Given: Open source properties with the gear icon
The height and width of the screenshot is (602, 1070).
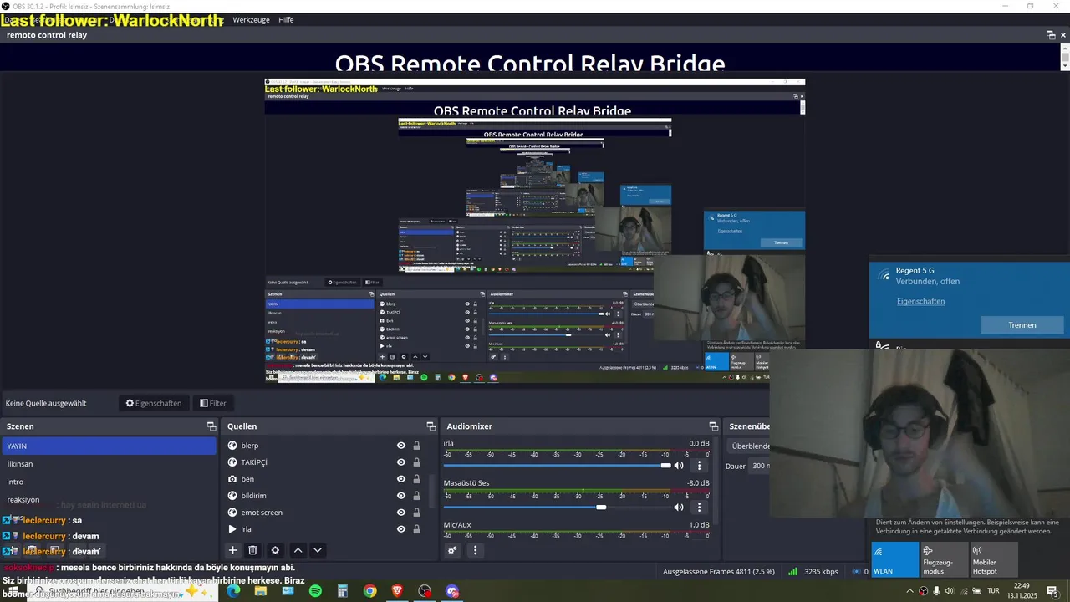Looking at the screenshot, I should click(x=275, y=550).
